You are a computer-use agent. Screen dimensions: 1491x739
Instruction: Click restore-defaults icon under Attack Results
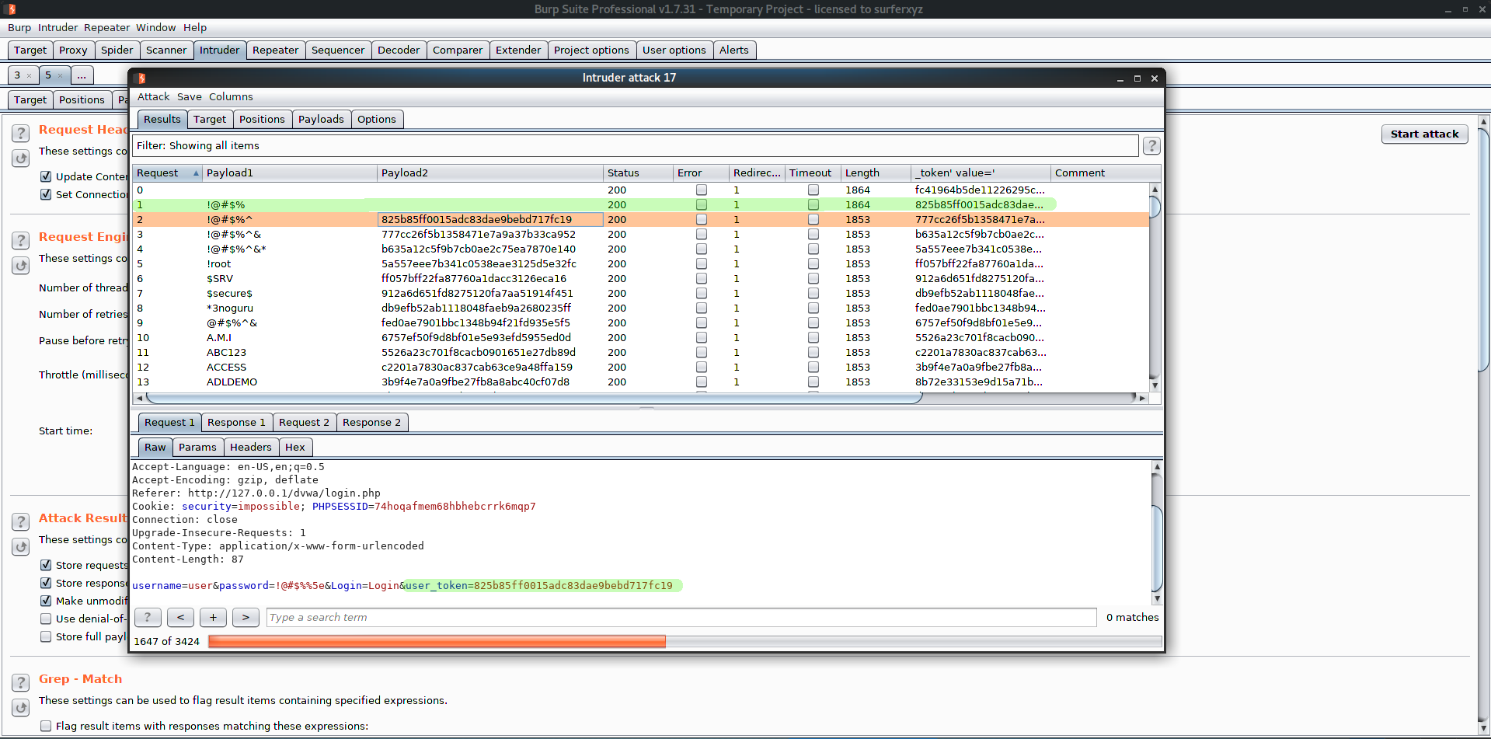21,546
